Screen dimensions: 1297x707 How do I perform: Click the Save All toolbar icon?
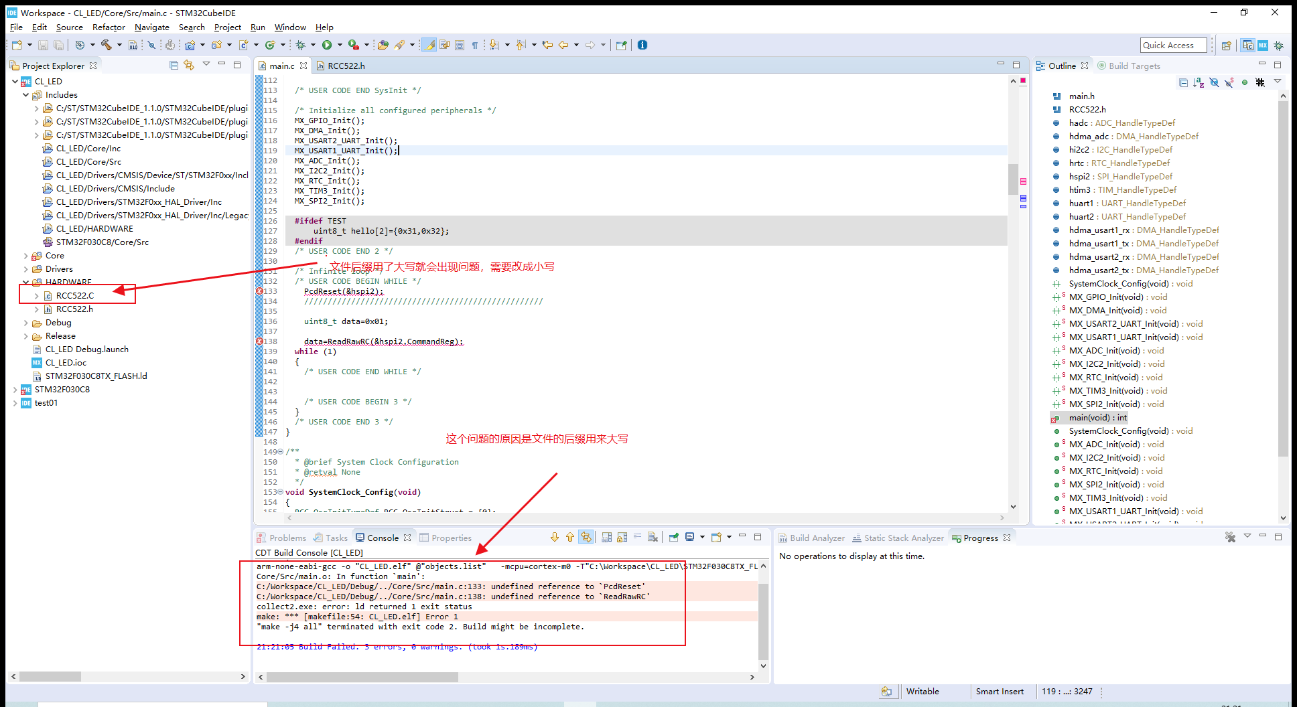(59, 45)
